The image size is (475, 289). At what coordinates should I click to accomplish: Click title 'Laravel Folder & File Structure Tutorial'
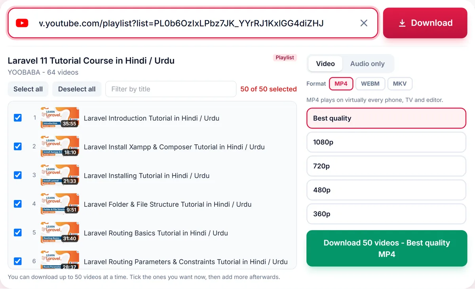(x=168, y=204)
